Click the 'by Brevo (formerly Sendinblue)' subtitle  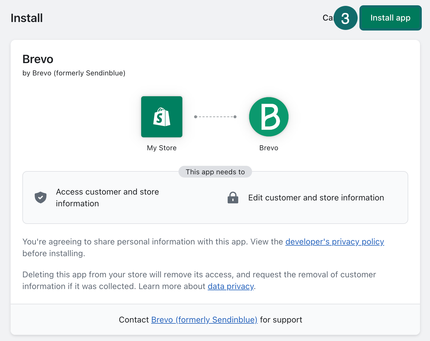coord(74,73)
